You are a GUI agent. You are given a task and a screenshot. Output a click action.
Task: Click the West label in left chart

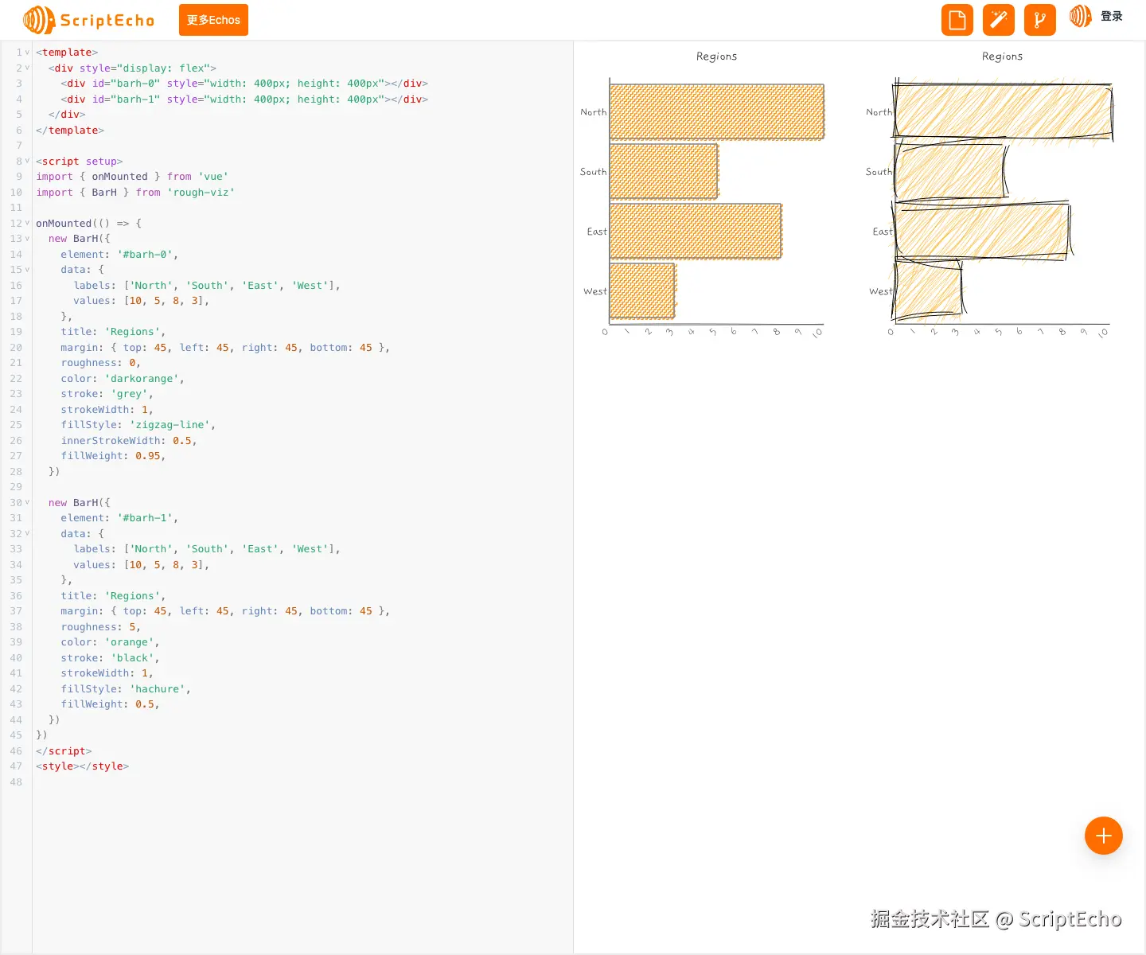click(595, 291)
